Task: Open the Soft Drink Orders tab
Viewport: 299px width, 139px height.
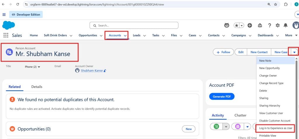Action: pyautogui.click(x=55, y=35)
